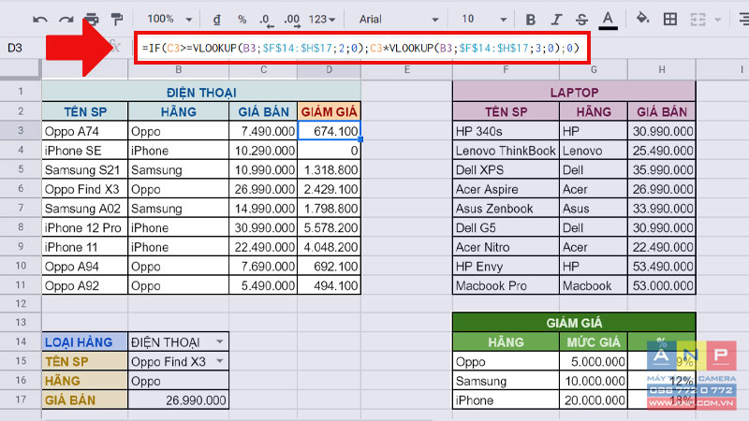Toggle Italic formatting

click(556, 20)
